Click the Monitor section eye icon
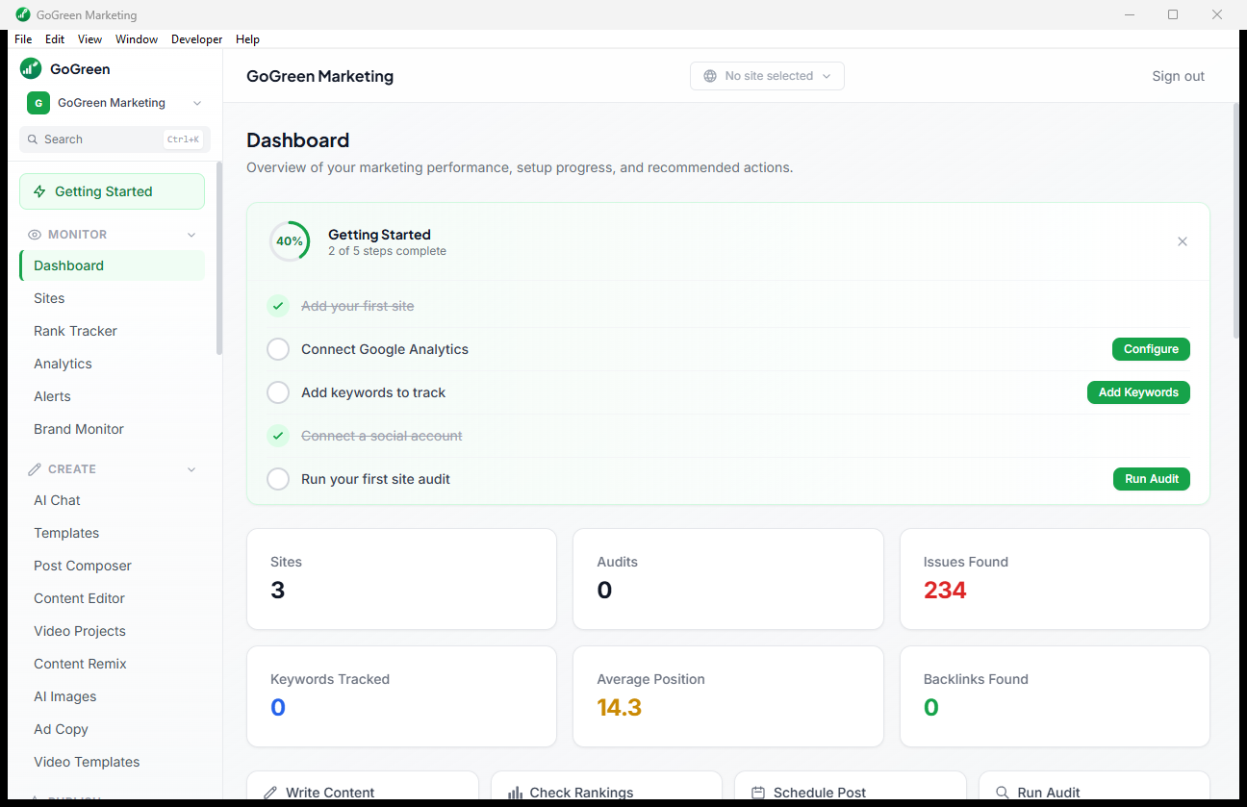The height and width of the screenshot is (807, 1247). 35,234
